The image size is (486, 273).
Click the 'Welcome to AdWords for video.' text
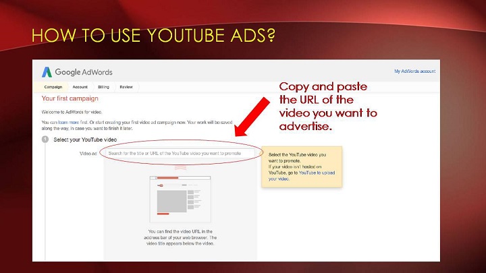coord(72,112)
